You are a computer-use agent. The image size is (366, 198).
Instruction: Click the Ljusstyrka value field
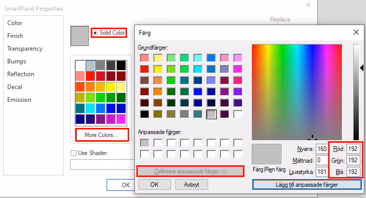click(x=322, y=172)
